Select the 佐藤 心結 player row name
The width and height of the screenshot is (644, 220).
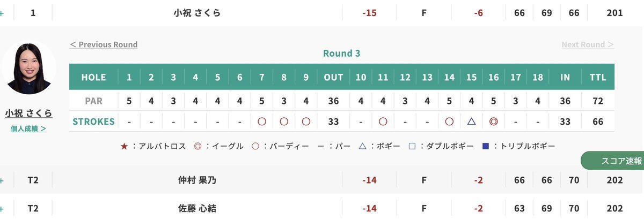(197, 208)
